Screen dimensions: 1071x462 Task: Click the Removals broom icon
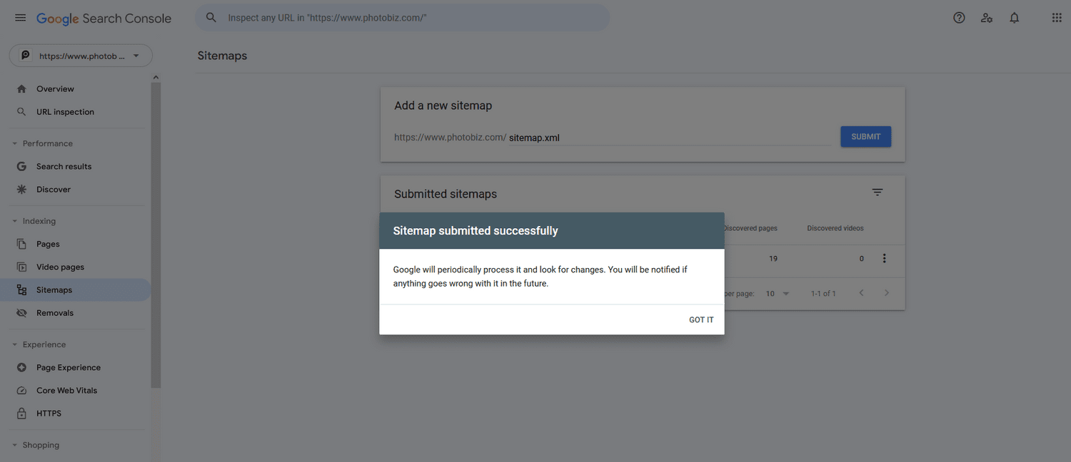[21, 312]
